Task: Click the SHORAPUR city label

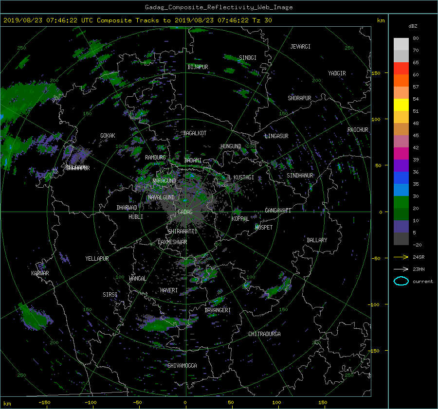Action: [x=299, y=98]
